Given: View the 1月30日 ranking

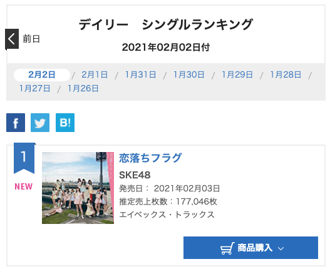Looking at the screenshot, I should click(x=188, y=75).
